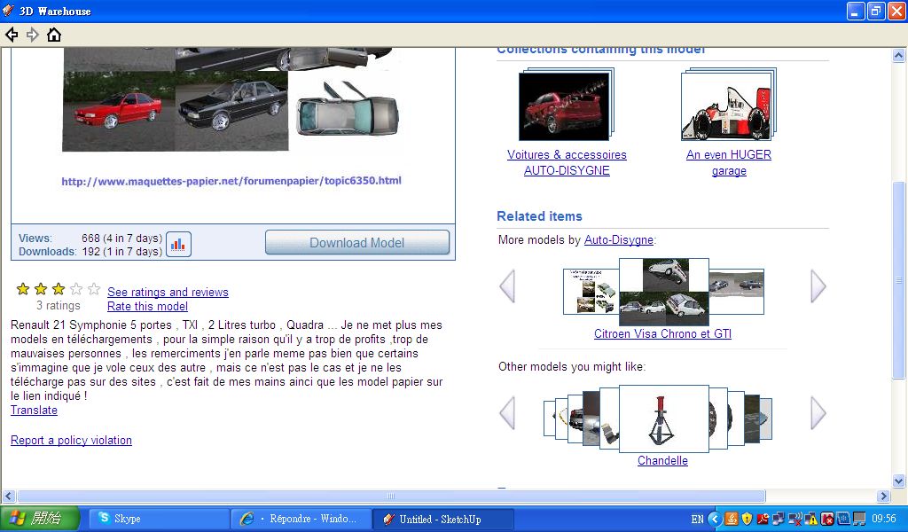Open Voitures & accessoires AUTO-DISYGNE collection link
Image resolution: width=908 pixels, height=532 pixels.
[x=567, y=162]
